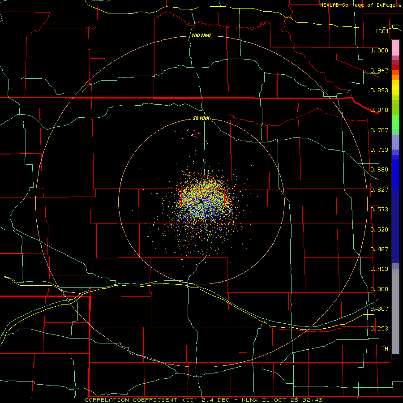
Task: Click the 0.360 legend value
Action: [x=379, y=289]
